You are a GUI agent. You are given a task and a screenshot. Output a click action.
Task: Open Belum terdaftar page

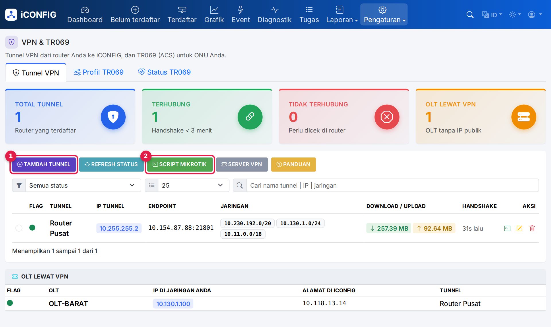tap(135, 15)
